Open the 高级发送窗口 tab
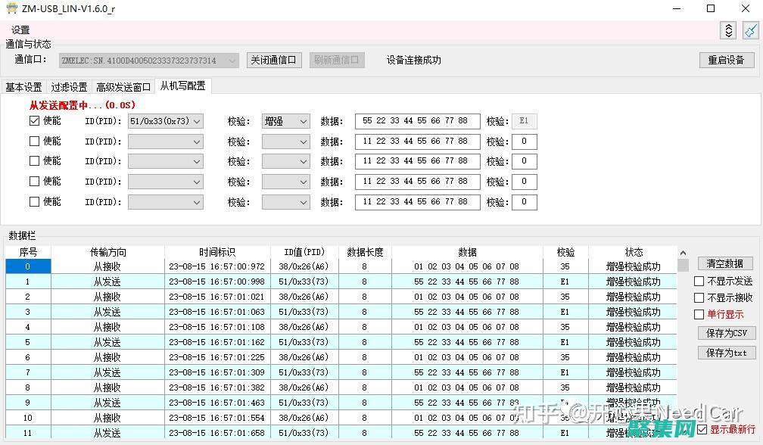The height and width of the screenshot is (445, 763). tap(123, 86)
